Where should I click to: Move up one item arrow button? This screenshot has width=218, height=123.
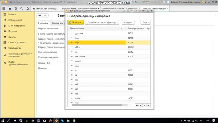pos(141,105)
